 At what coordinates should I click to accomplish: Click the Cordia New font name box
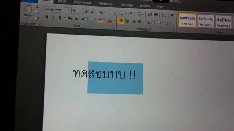coord(56,9)
